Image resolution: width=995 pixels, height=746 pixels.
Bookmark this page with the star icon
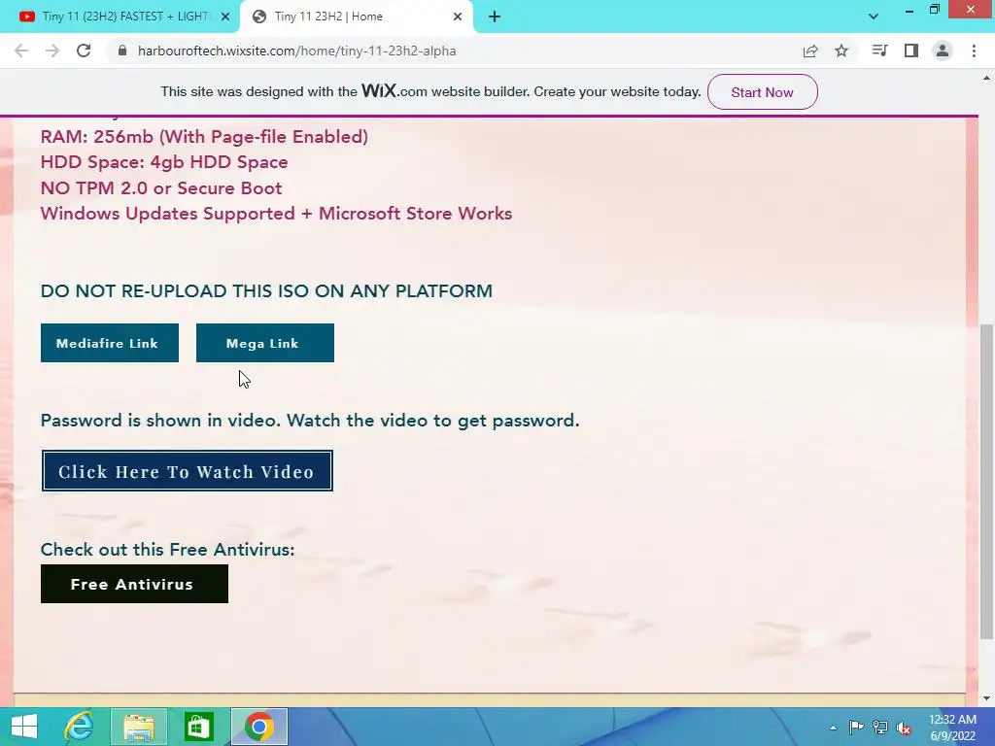point(841,51)
